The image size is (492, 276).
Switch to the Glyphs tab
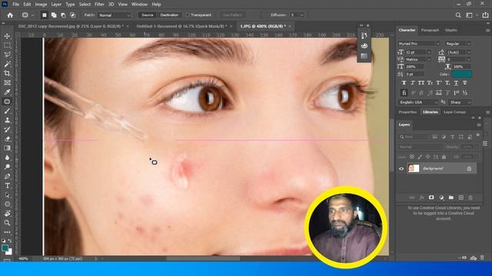[x=451, y=30]
